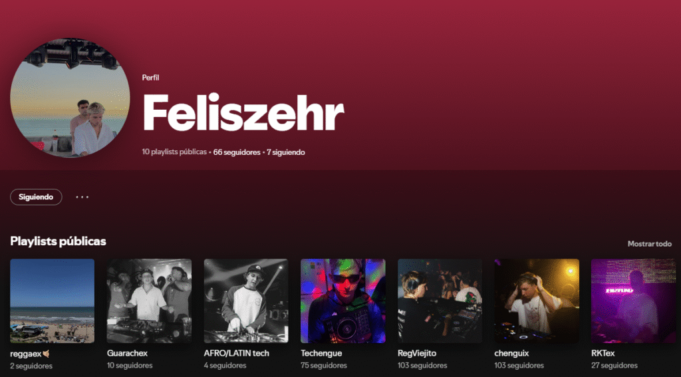681x377 pixels.
Task: Open the Techengue playlist cover
Action: pyautogui.click(x=343, y=301)
